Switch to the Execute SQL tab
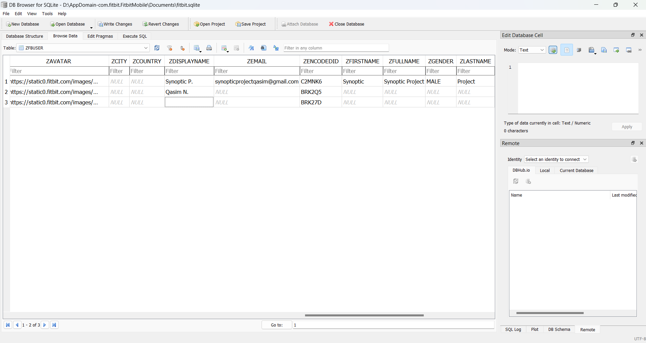The image size is (646, 343). point(135,36)
